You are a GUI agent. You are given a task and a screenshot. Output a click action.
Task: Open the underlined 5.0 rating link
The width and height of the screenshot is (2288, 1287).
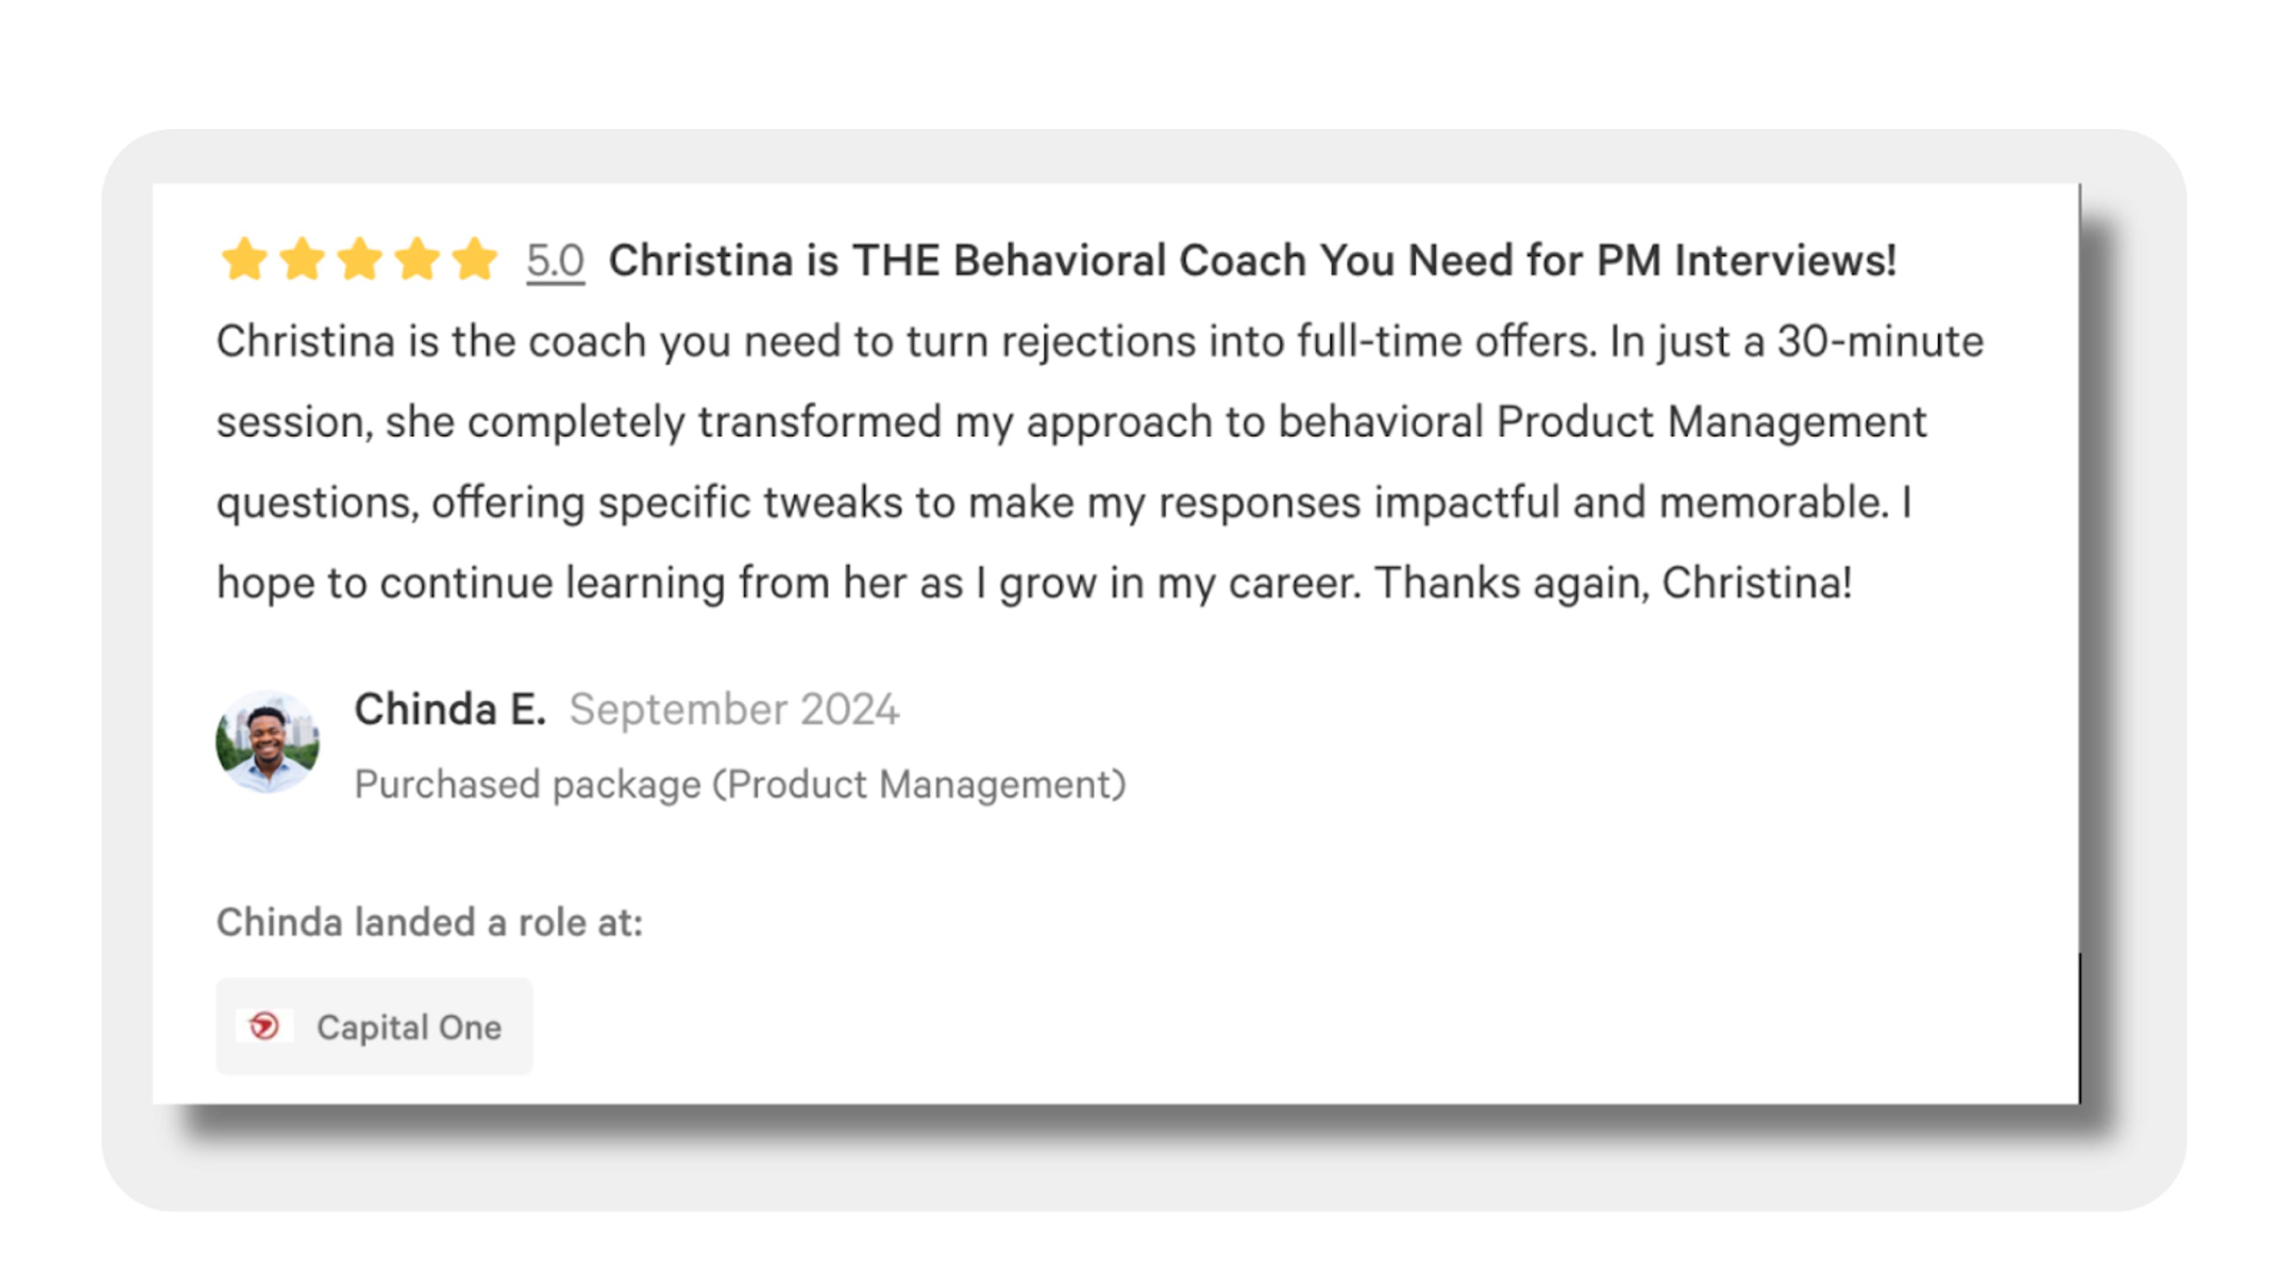(x=555, y=261)
